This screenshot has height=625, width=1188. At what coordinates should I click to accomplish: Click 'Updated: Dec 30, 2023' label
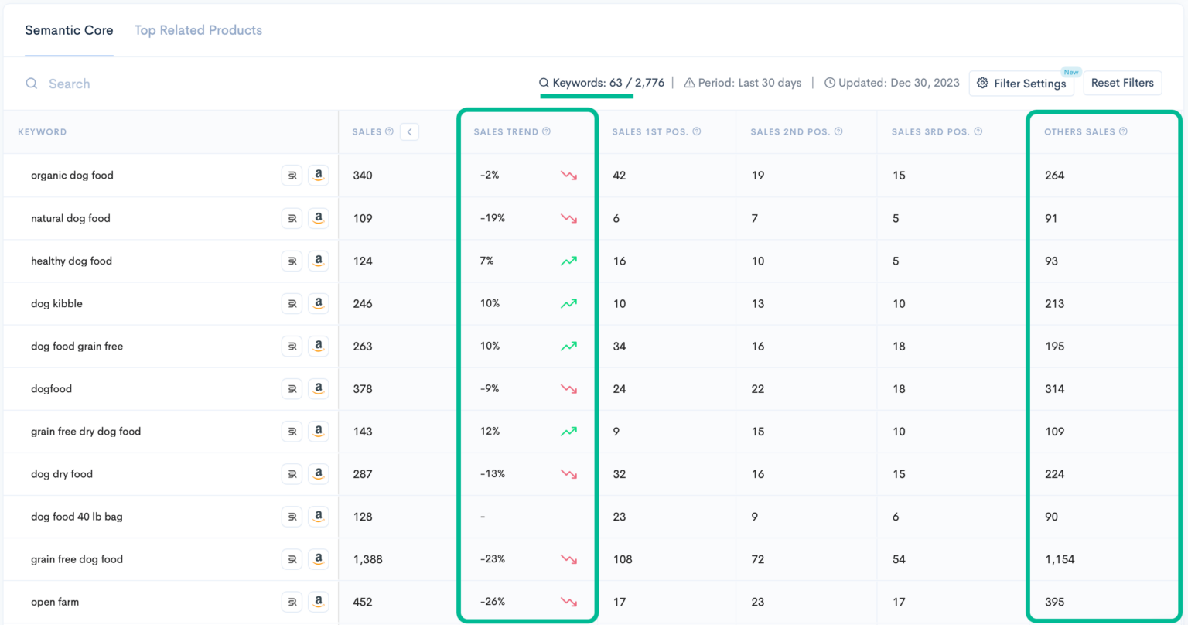(892, 83)
